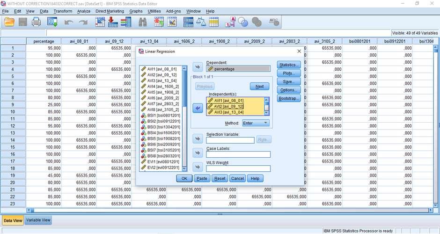Click the Statistics... button

click(288, 65)
